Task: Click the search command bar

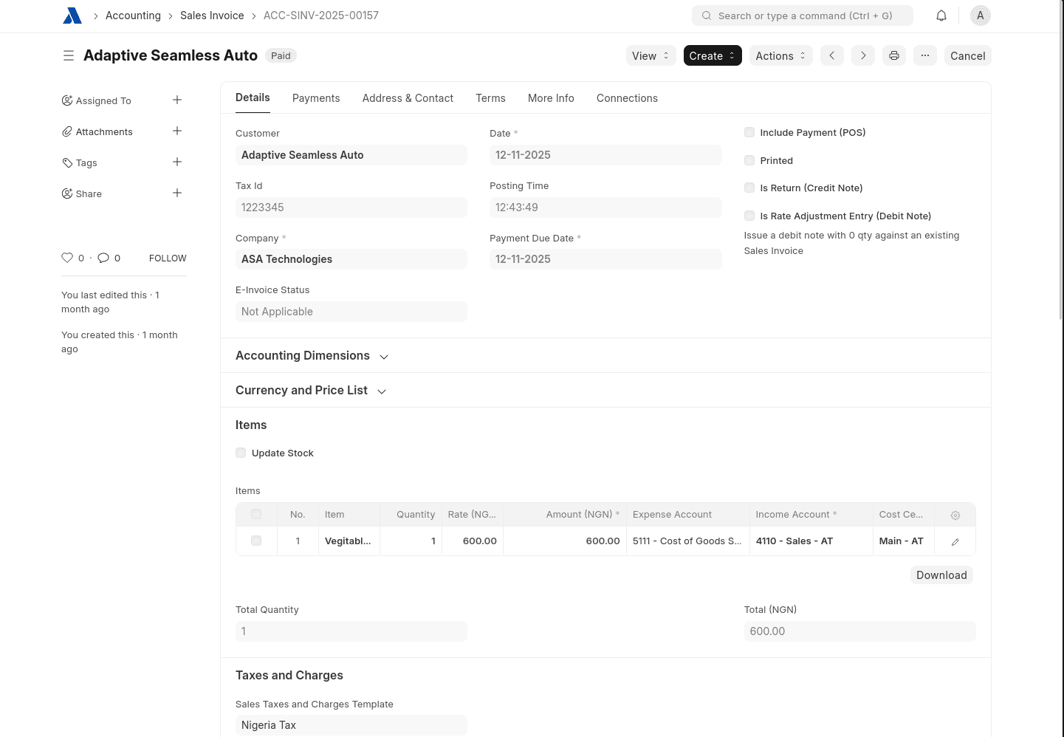Action: tap(803, 16)
